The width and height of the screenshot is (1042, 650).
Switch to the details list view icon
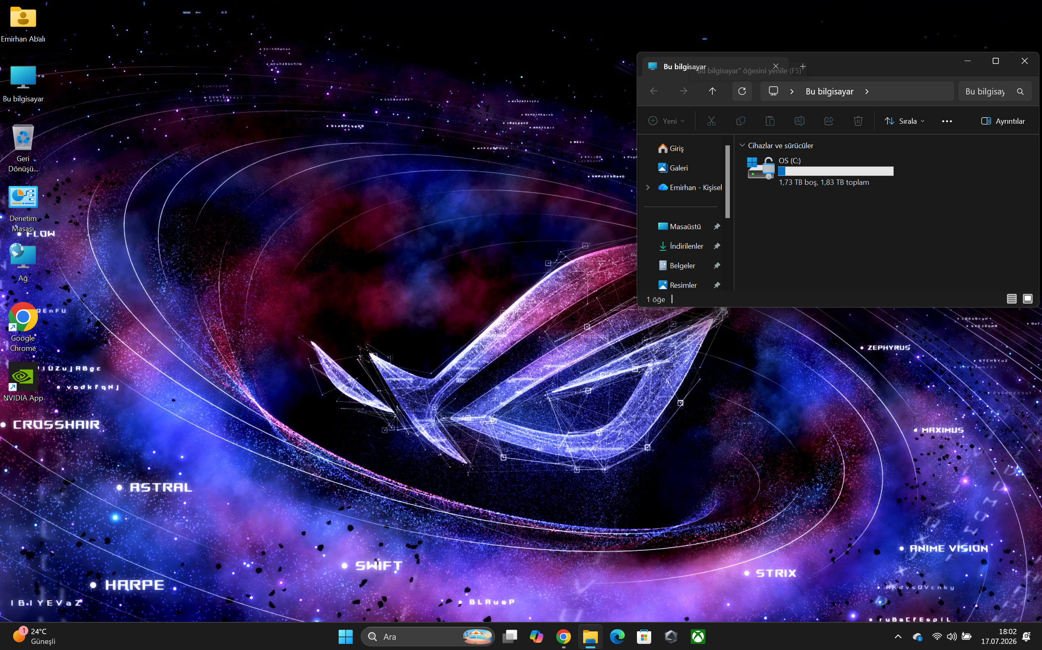(1011, 299)
